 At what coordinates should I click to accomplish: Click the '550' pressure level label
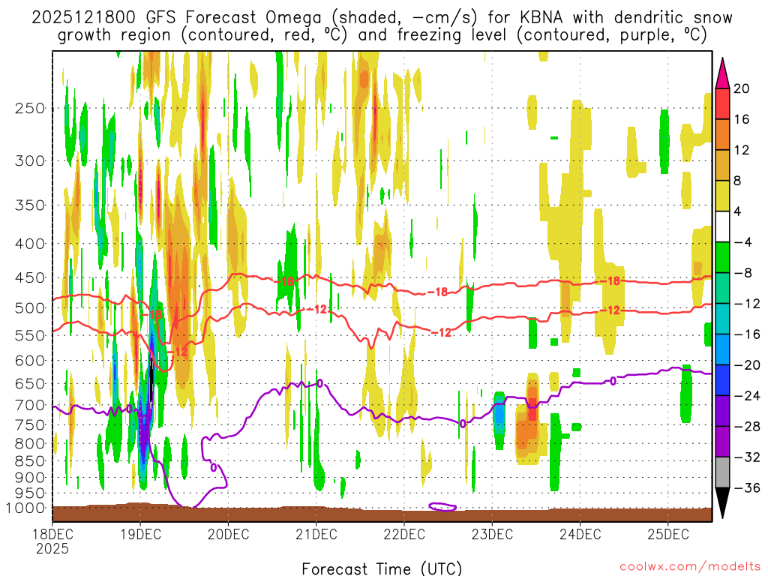30,335
